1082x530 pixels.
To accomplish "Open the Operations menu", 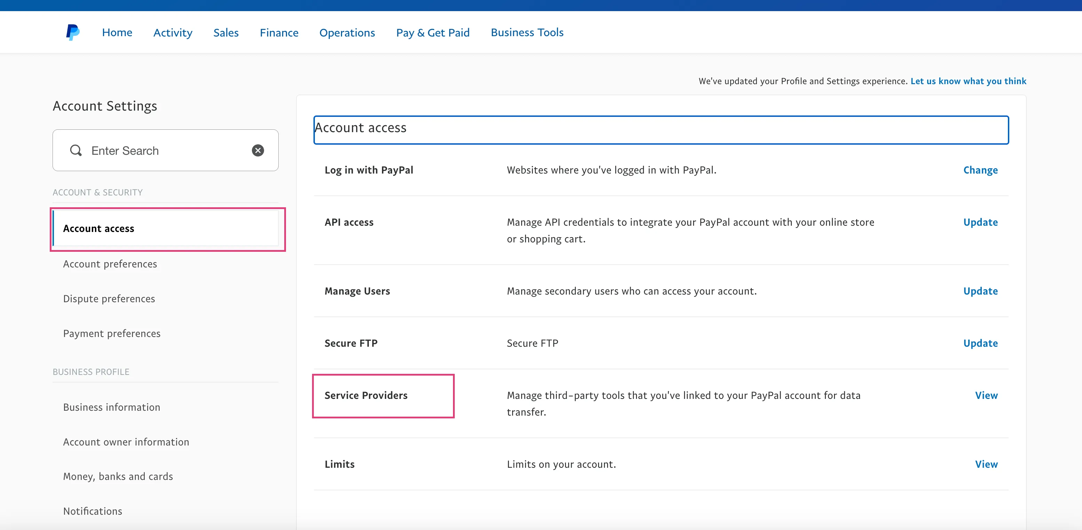I will pyautogui.click(x=347, y=32).
